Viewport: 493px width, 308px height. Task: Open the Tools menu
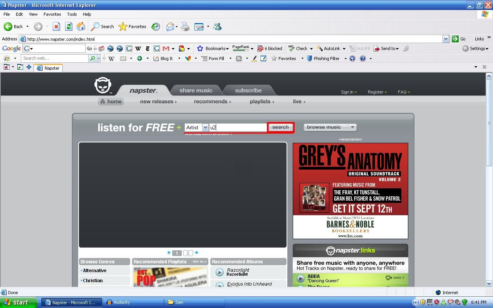(72, 14)
